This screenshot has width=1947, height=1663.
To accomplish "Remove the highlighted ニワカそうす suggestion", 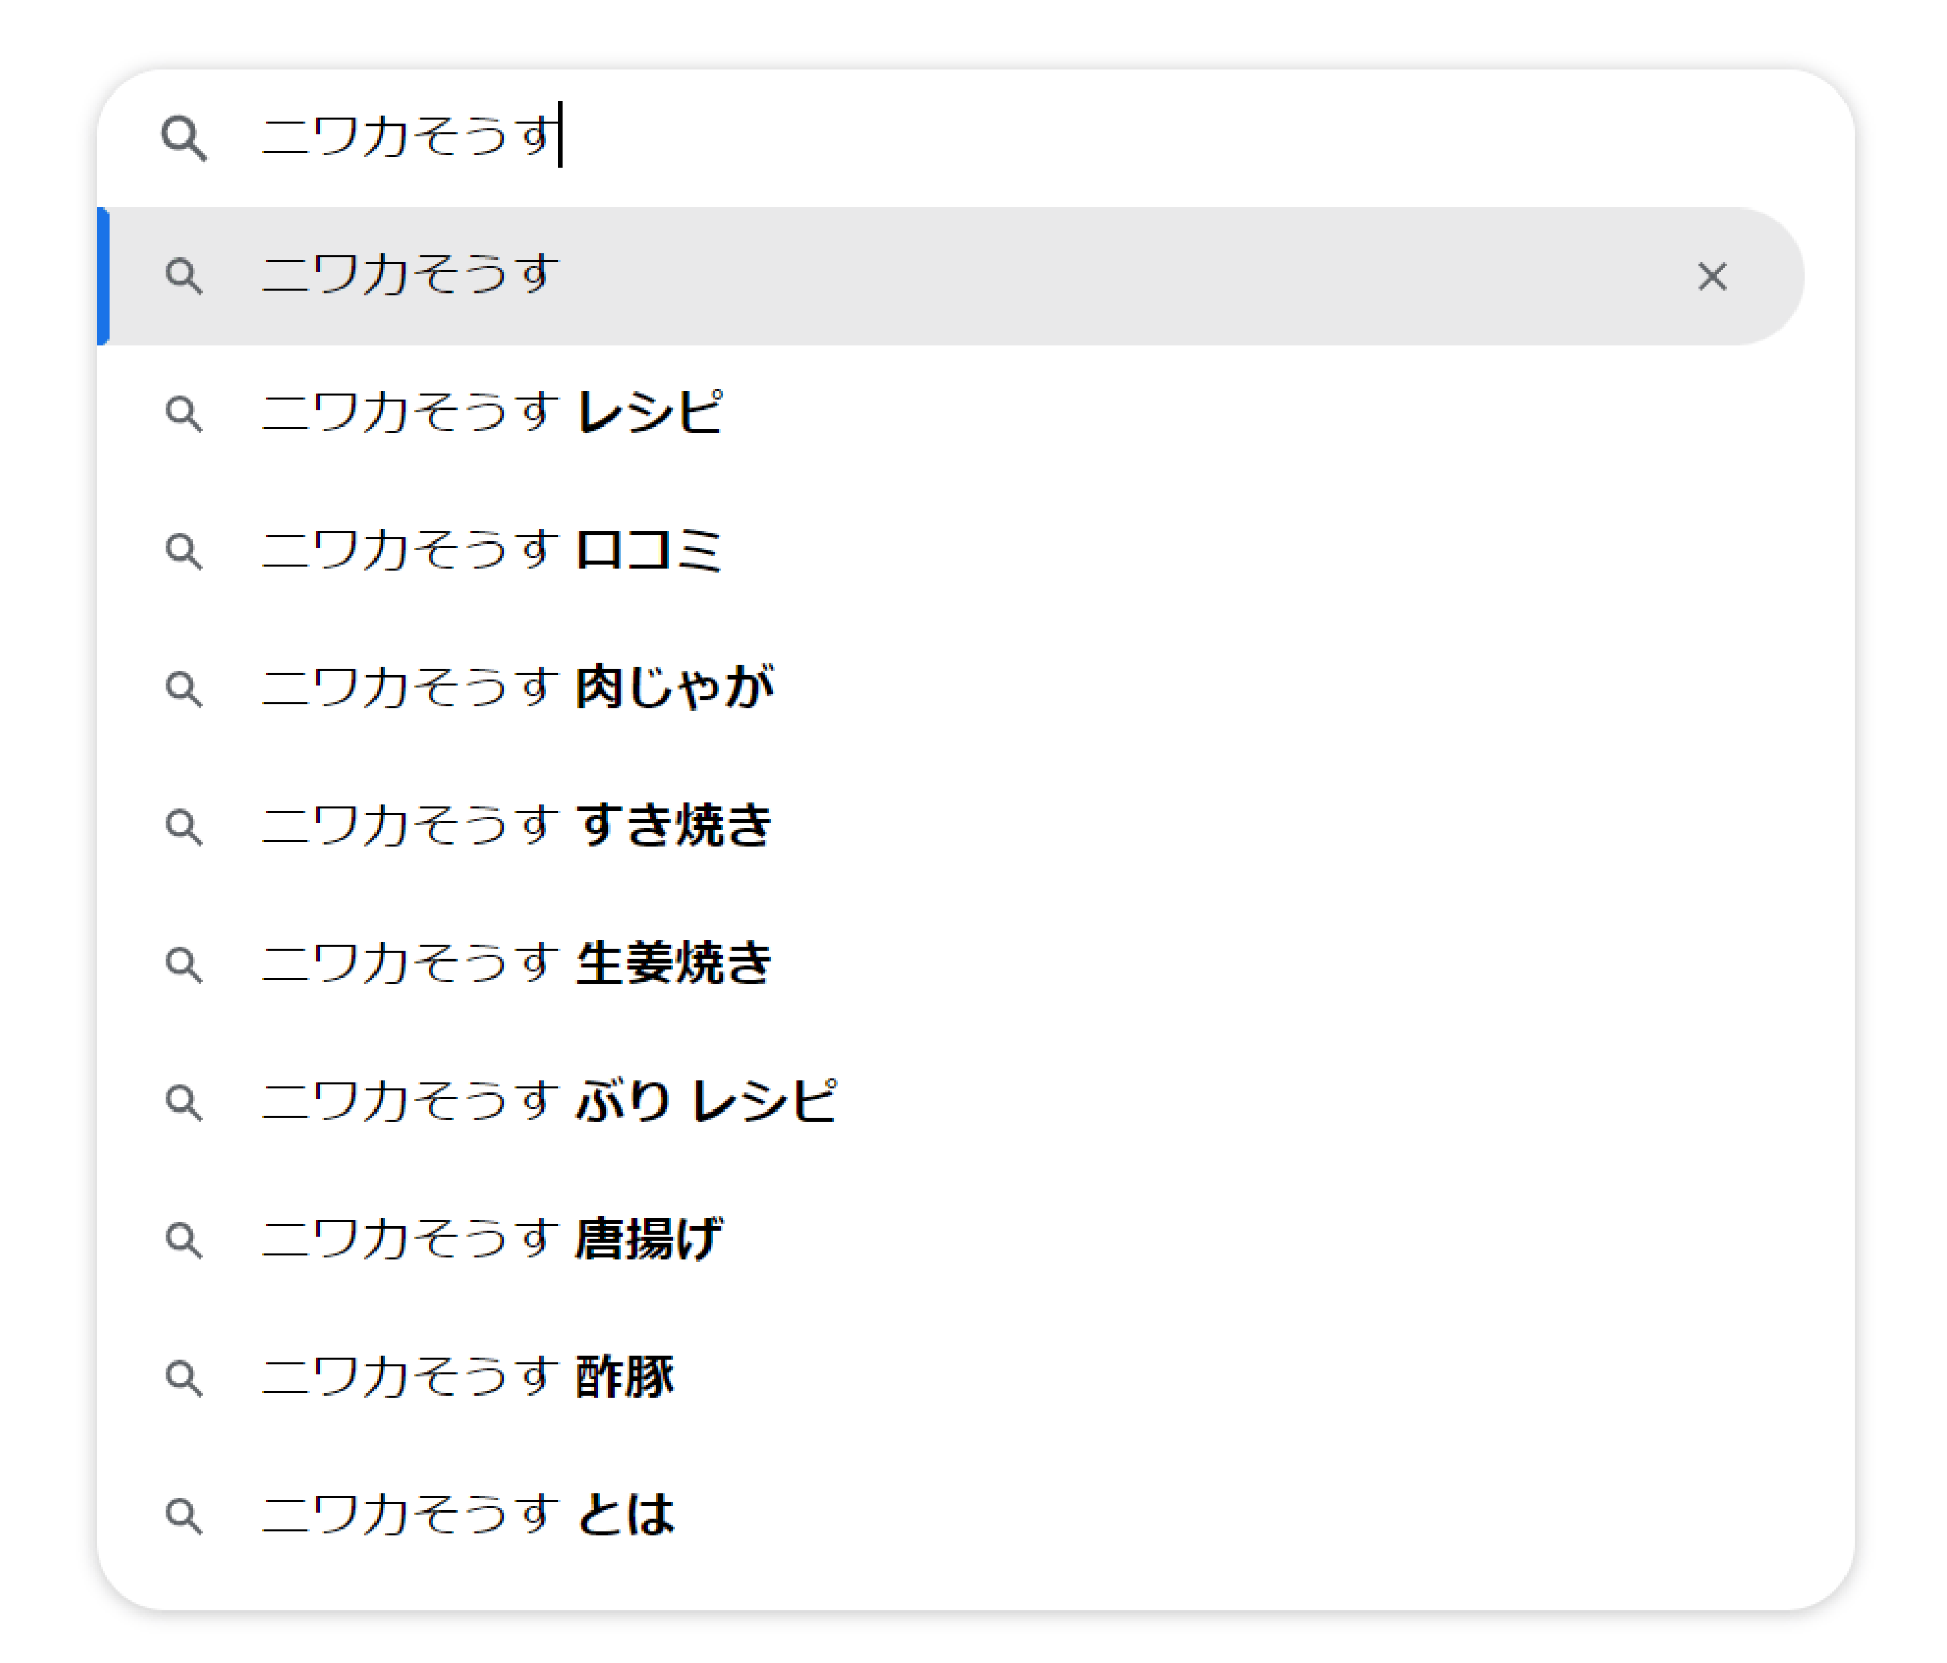I will point(1712,276).
